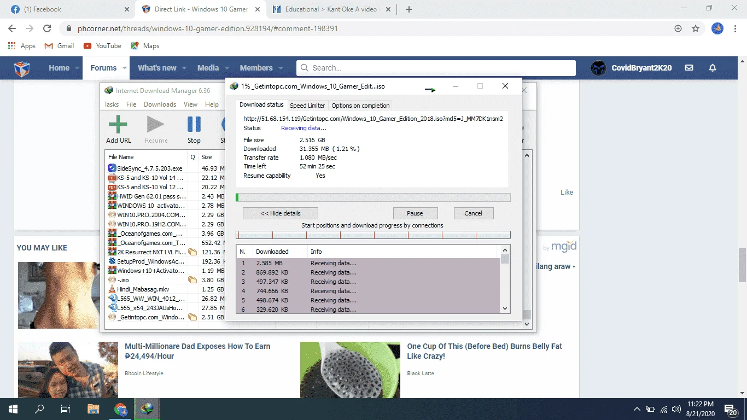Select the Download status tab
747x420 pixels.
pos(261,104)
